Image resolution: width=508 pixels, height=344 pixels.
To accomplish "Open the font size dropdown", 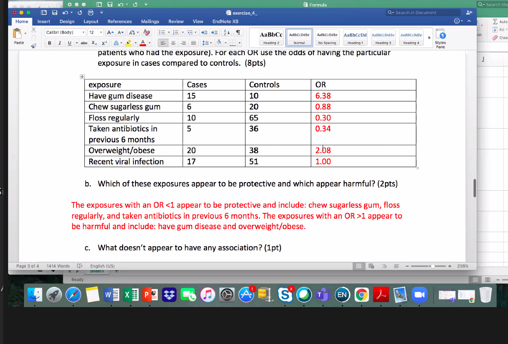I will (101, 32).
